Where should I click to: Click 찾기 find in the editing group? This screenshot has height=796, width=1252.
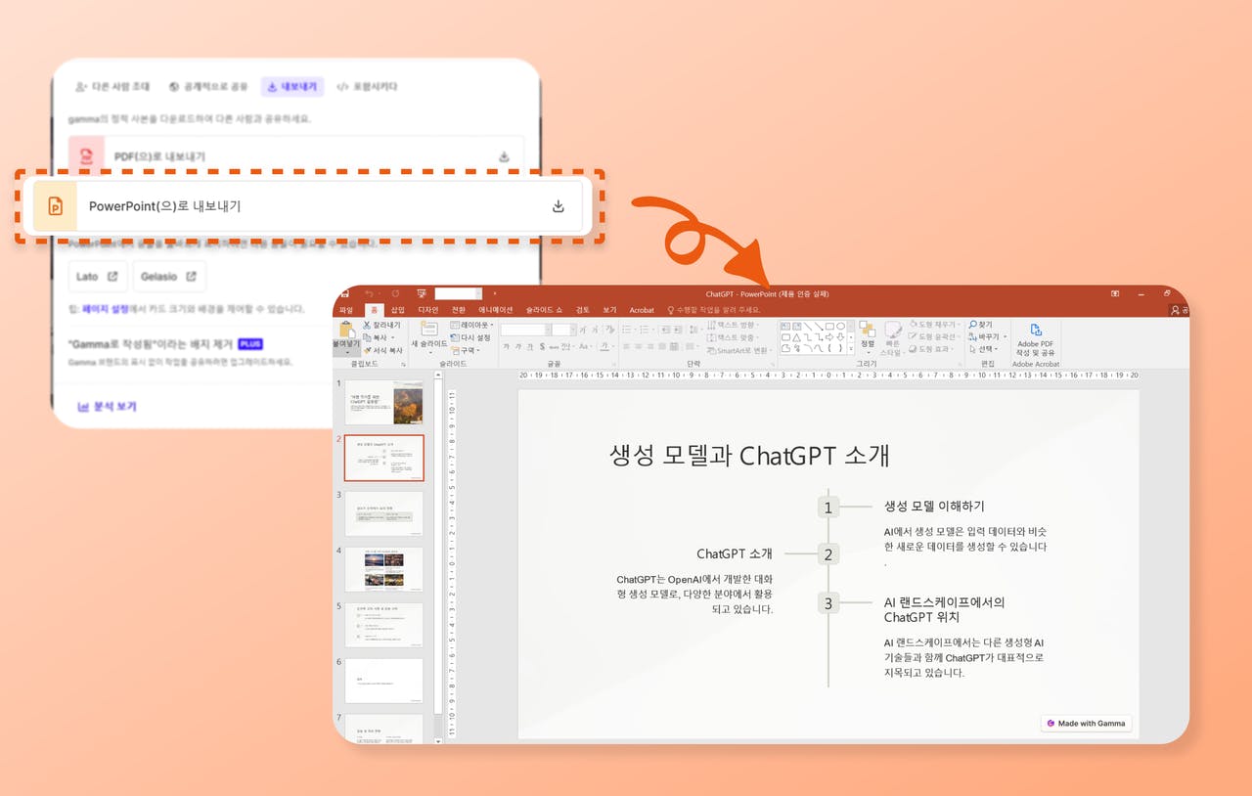(981, 325)
